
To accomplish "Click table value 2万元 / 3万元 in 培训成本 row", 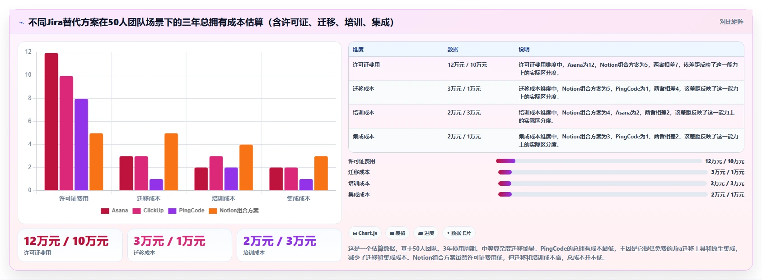I will (x=464, y=113).
